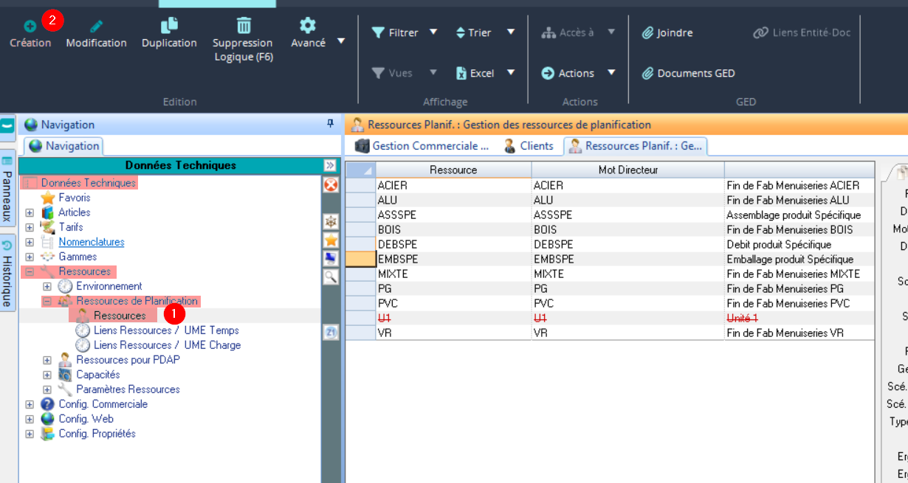Collapse the Ressources de Planification node
The width and height of the screenshot is (908, 483).
[x=47, y=301]
